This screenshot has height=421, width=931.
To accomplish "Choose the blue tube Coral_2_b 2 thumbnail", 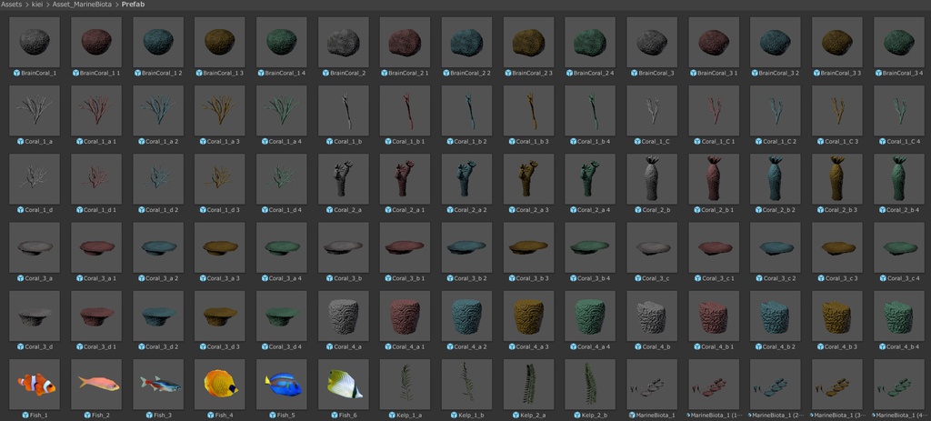I will (x=776, y=179).
